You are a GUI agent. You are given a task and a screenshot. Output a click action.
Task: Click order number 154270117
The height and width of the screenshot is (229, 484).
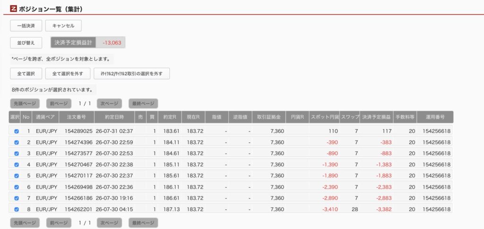click(79, 176)
